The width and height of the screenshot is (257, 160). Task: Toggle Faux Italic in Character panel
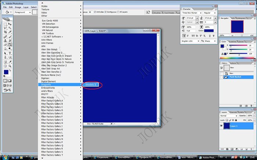pyautogui.click(x=188, y=36)
